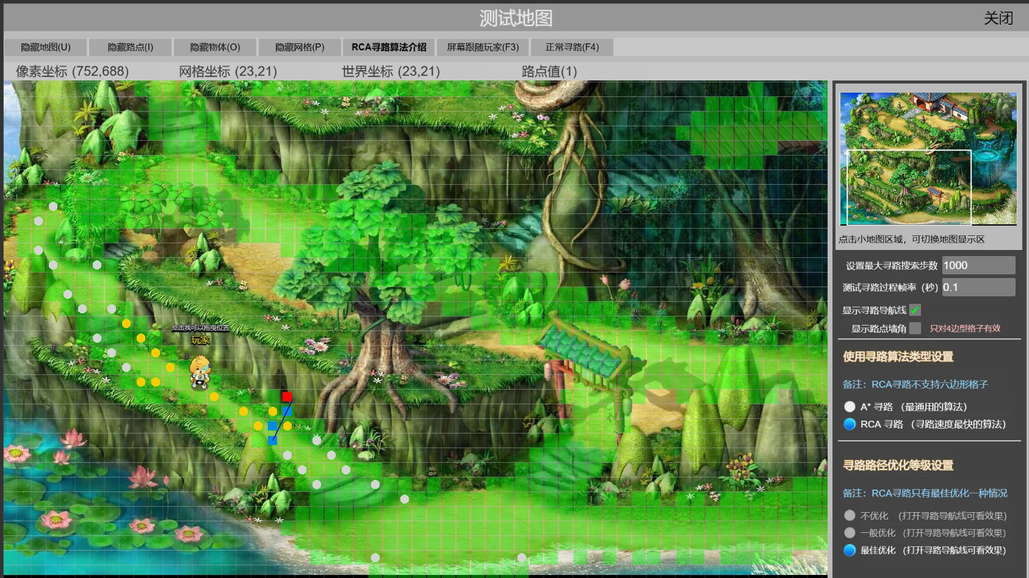Screen dimensions: 1029x578
Task: Click the note 备注：RCA寻路不支持六边形格子
Action: point(915,385)
